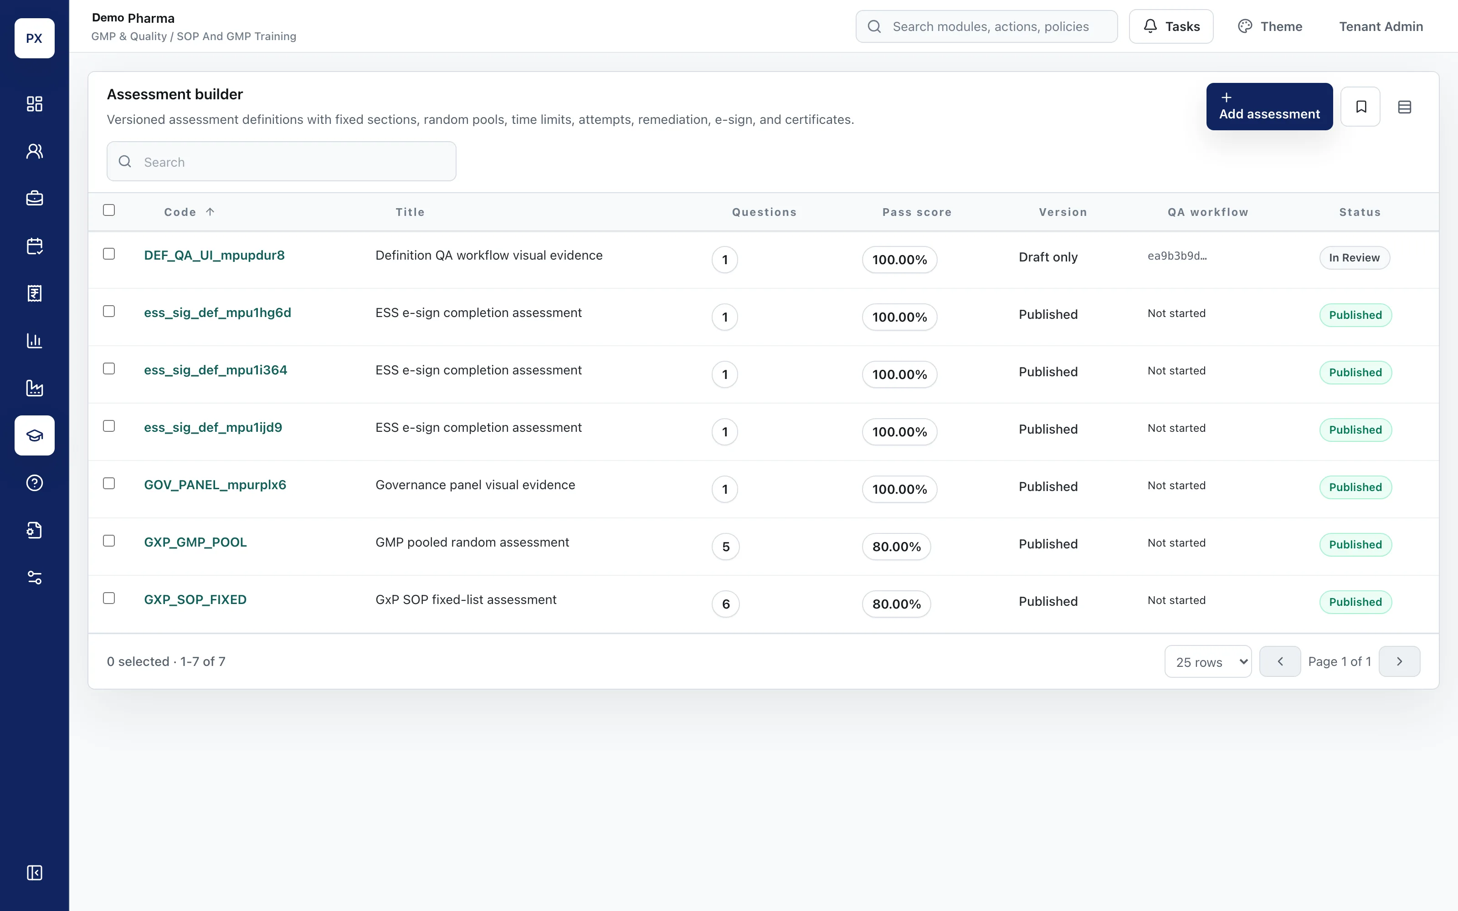The height and width of the screenshot is (911, 1458).
Task: Check the ess_sig_def_mpu1ijd9 row checkbox
Action: [109, 426]
